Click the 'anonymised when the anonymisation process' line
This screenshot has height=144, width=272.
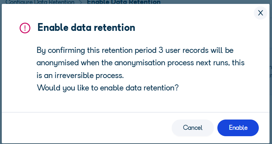click(x=141, y=63)
